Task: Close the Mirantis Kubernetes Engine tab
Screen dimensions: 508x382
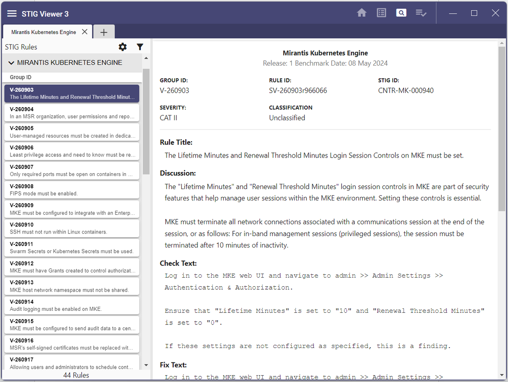Action: tap(84, 31)
